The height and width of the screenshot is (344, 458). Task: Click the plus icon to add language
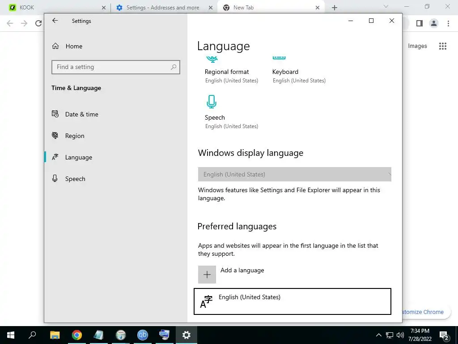[207, 275]
